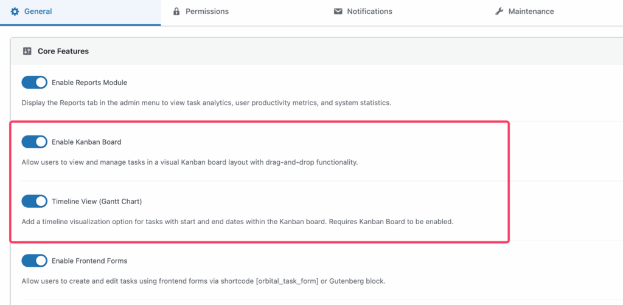Click the Enable Reports Module label text
The width and height of the screenshot is (623, 305).
pyautogui.click(x=89, y=83)
